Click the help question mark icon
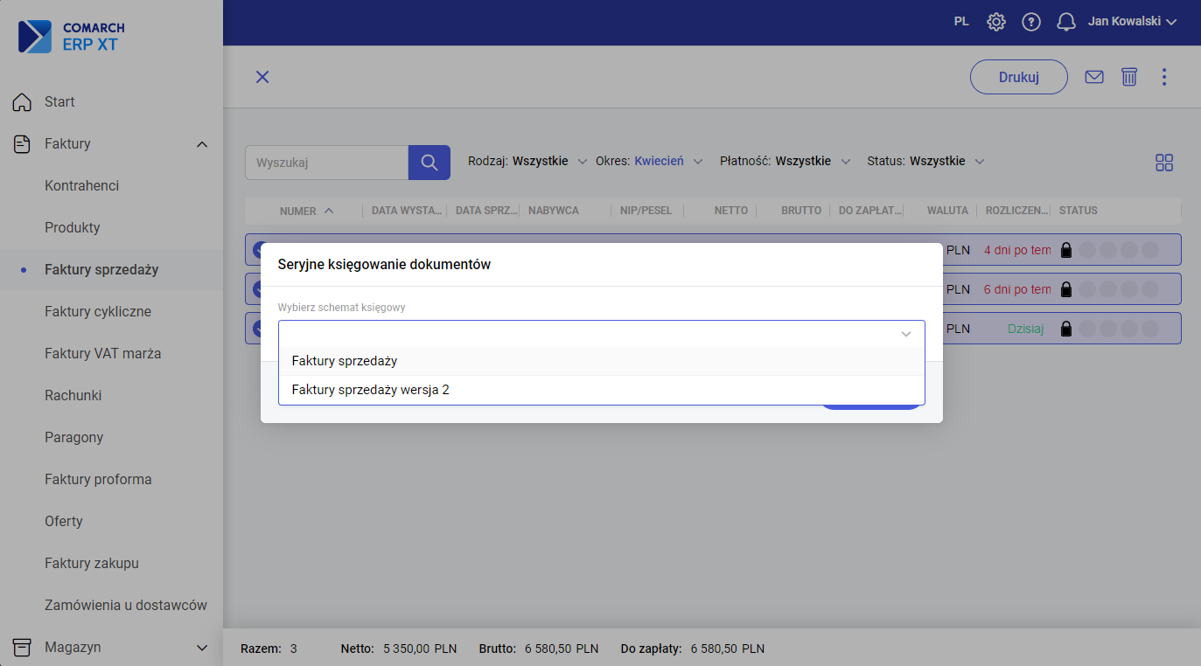This screenshot has height=666, width=1201. pyautogui.click(x=1031, y=22)
